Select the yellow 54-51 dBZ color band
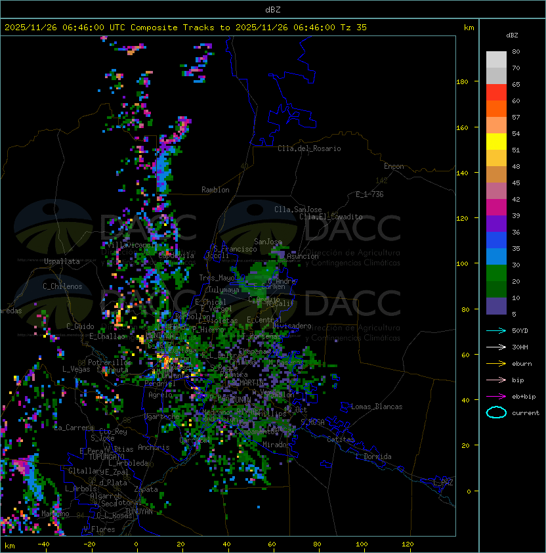The height and width of the screenshot is (553, 546). point(496,142)
